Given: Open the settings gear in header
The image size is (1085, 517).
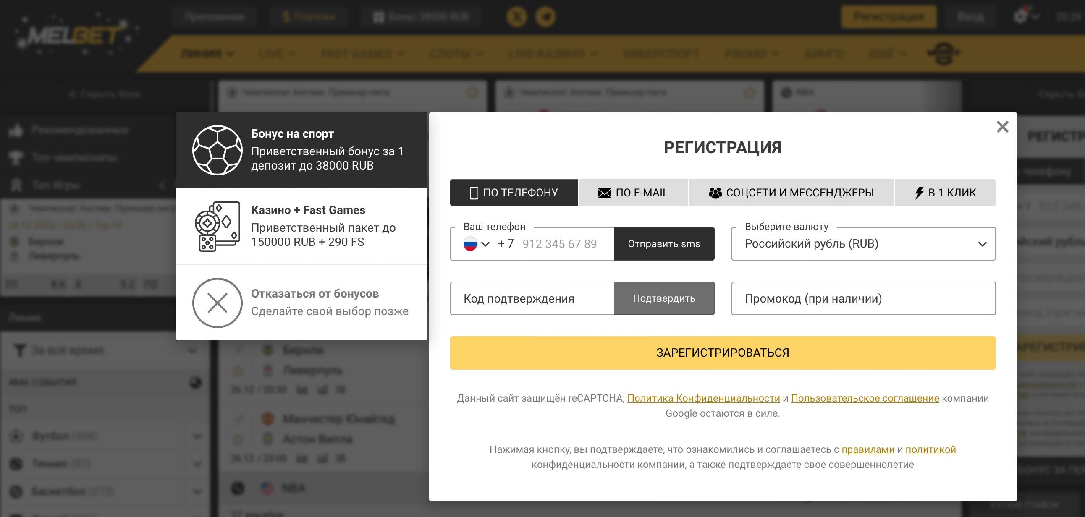Looking at the screenshot, I should (1026, 17).
